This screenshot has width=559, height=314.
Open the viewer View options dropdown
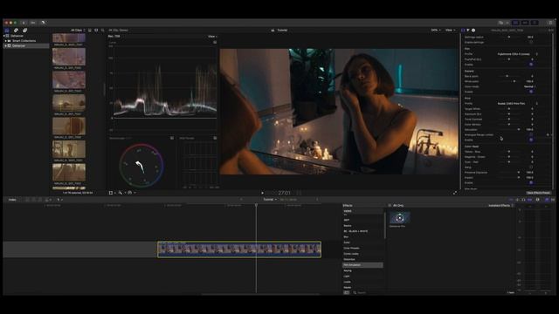pos(451,31)
